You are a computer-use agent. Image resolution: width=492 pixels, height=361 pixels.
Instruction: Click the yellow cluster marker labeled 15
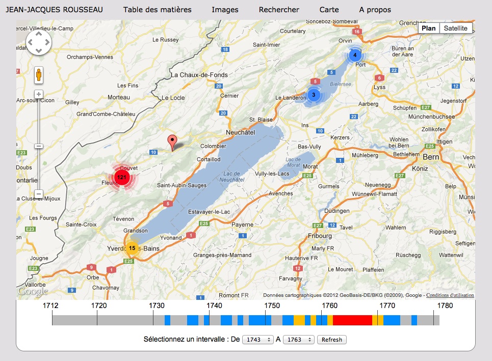132,248
